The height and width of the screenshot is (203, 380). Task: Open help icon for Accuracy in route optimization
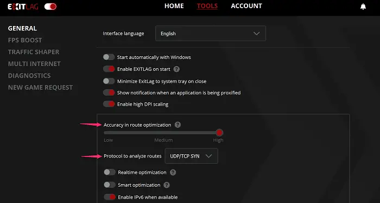point(178,125)
